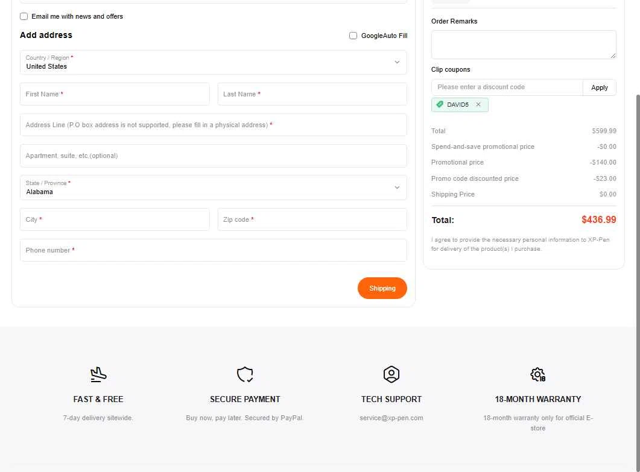Click the TECH SUPPORT heading

coord(391,399)
